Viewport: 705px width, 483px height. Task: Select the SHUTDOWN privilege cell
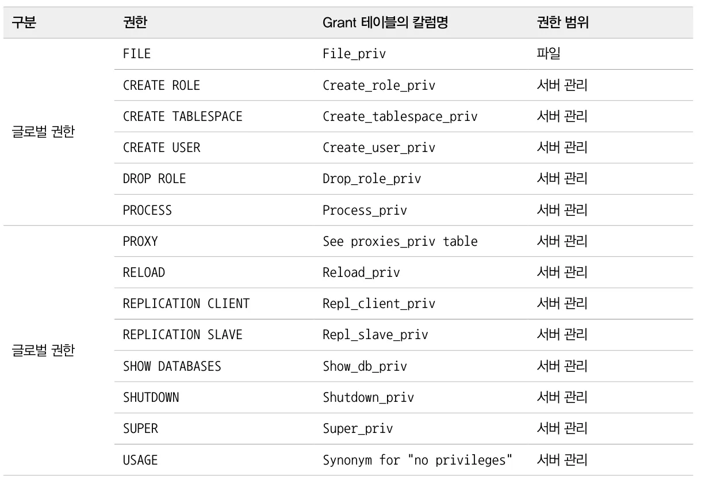click(x=151, y=397)
